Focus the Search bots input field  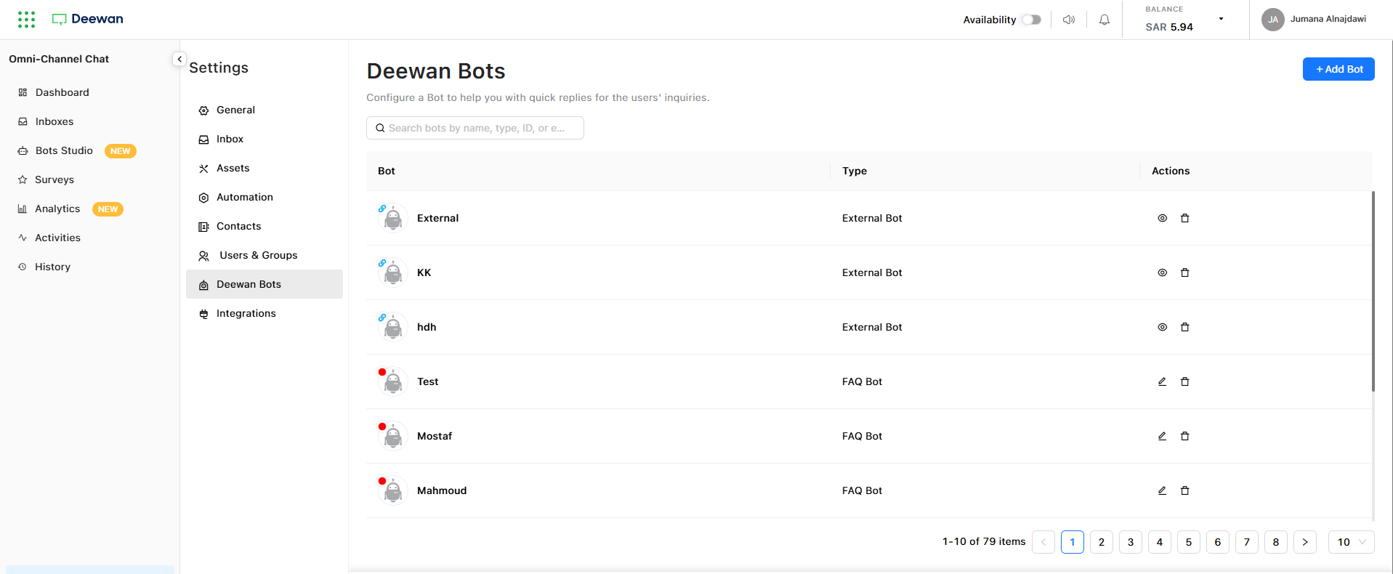click(475, 128)
